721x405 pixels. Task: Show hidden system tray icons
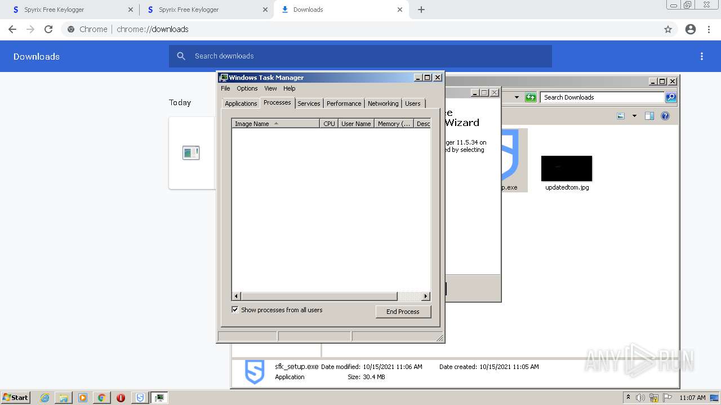pyautogui.click(x=629, y=397)
